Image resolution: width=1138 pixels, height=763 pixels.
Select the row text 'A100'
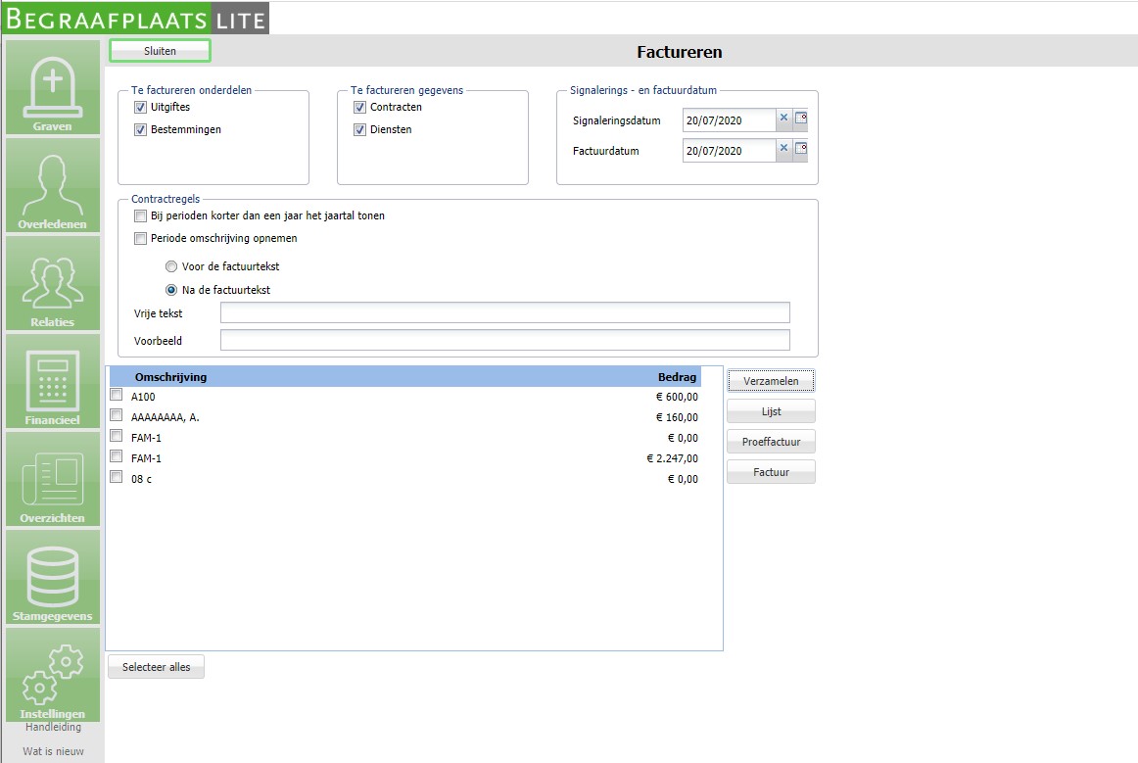point(143,397)
